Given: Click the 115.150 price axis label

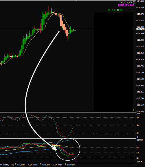Looking at the screenshot, I should [x=140, y=105].
